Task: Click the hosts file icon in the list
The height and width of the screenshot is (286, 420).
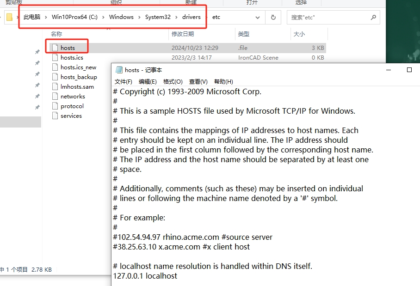Action: pyautogui.click(x=55, y=48)
